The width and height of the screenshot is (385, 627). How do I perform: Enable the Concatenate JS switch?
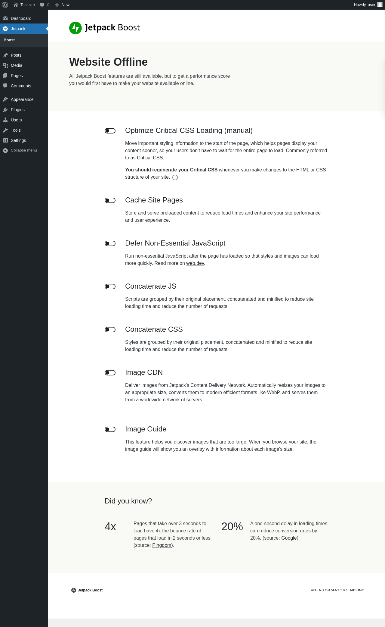(x=110, y=287)
